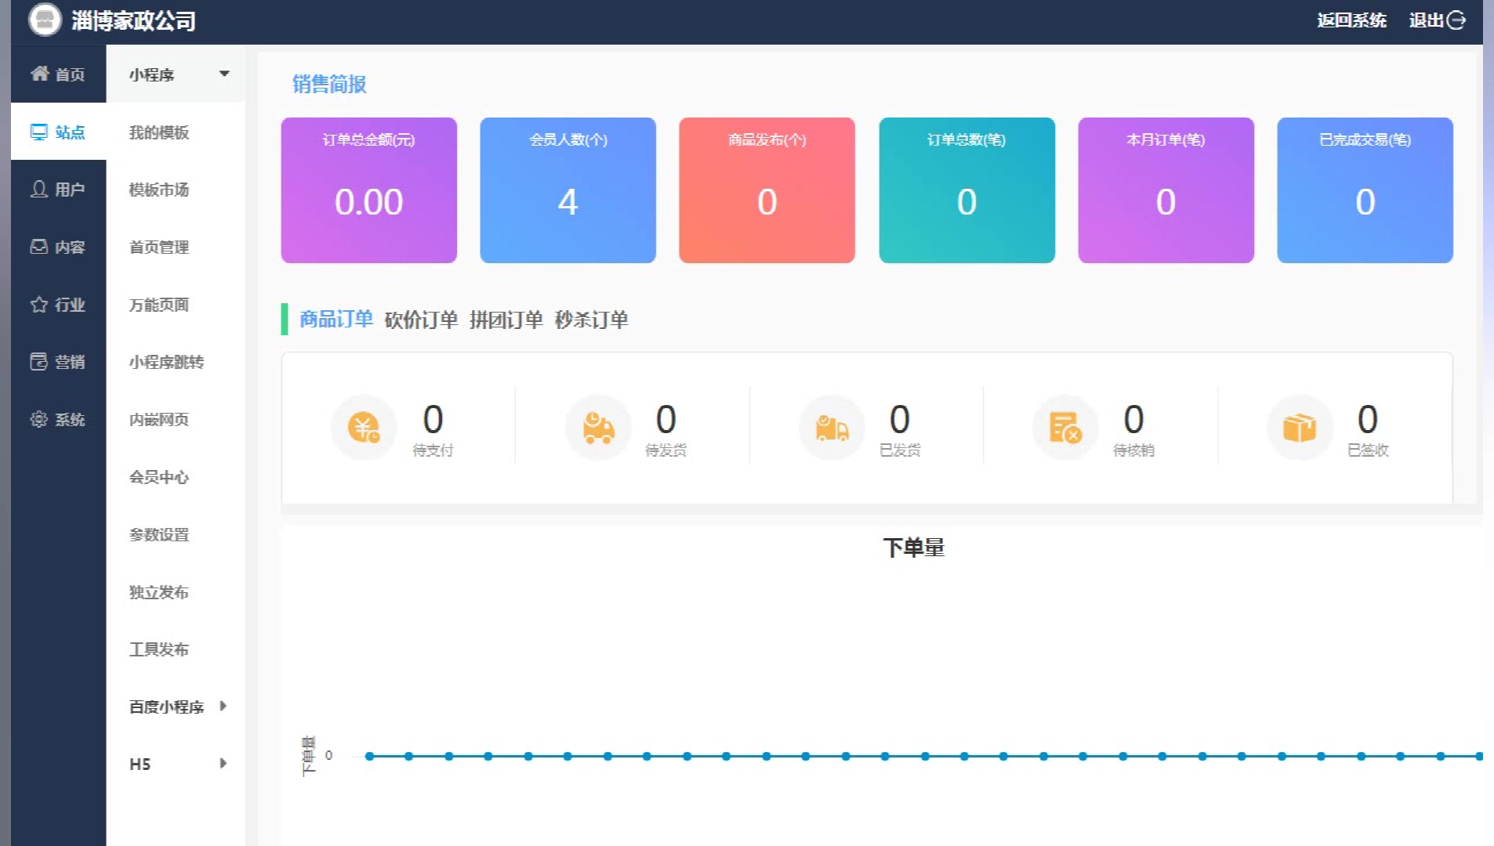Click the 待发货 label text
The height and width of the screenshot is (846, 1494).
[666, 450]
